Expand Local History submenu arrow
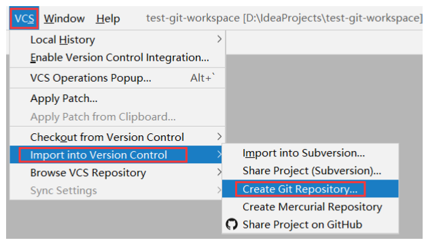This screenshot has width=424, height=249. [x=219, y=39]
